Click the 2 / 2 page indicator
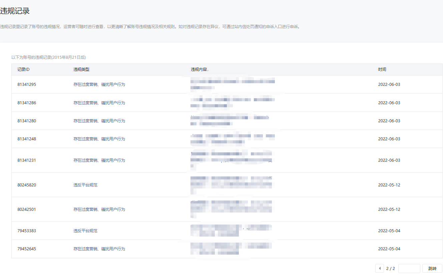Viewport: 443px width, 279px height. point(391,269)
